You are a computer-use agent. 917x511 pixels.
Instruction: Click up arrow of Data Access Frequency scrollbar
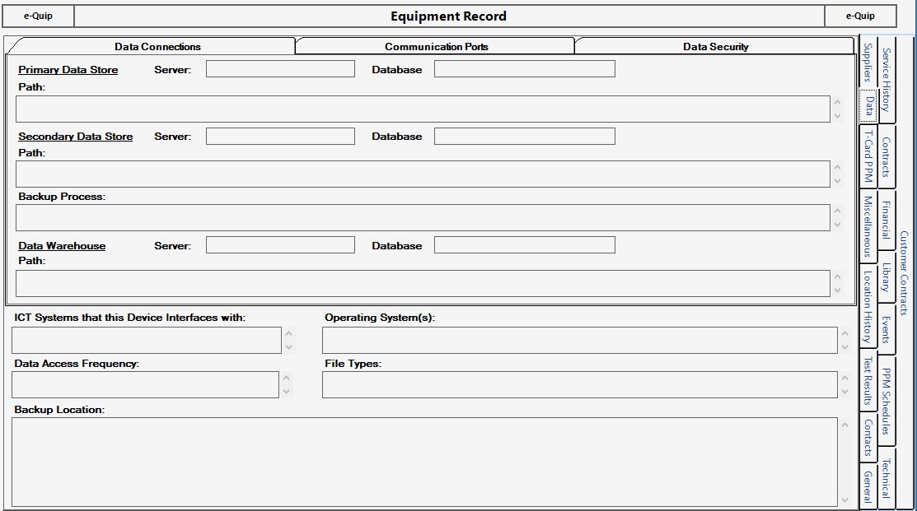[x=286, y=378]
